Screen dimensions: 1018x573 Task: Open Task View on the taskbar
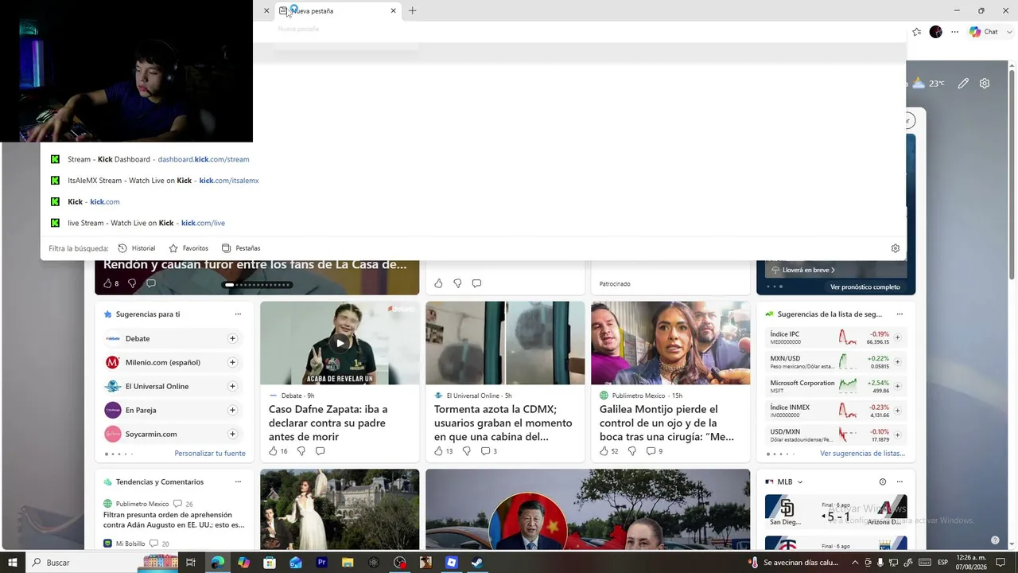pyautogui.click(x=191, y=562)
